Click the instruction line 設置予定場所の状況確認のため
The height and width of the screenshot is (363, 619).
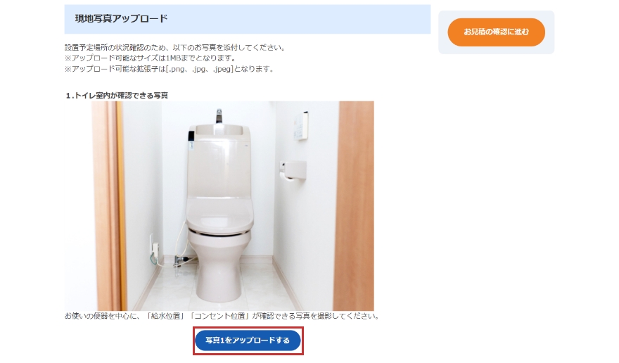pos(175,47)
